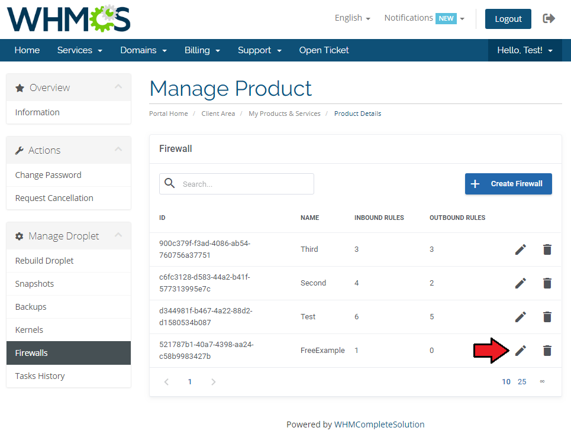Image resolution: width=571 pixels, height=444 pixels.
Task: Edit the FreeExample firewall with pencil icon
Action: point(520,351)
